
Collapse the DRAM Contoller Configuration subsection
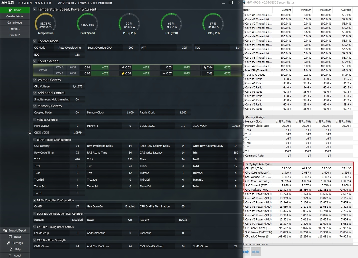[35, 200]
